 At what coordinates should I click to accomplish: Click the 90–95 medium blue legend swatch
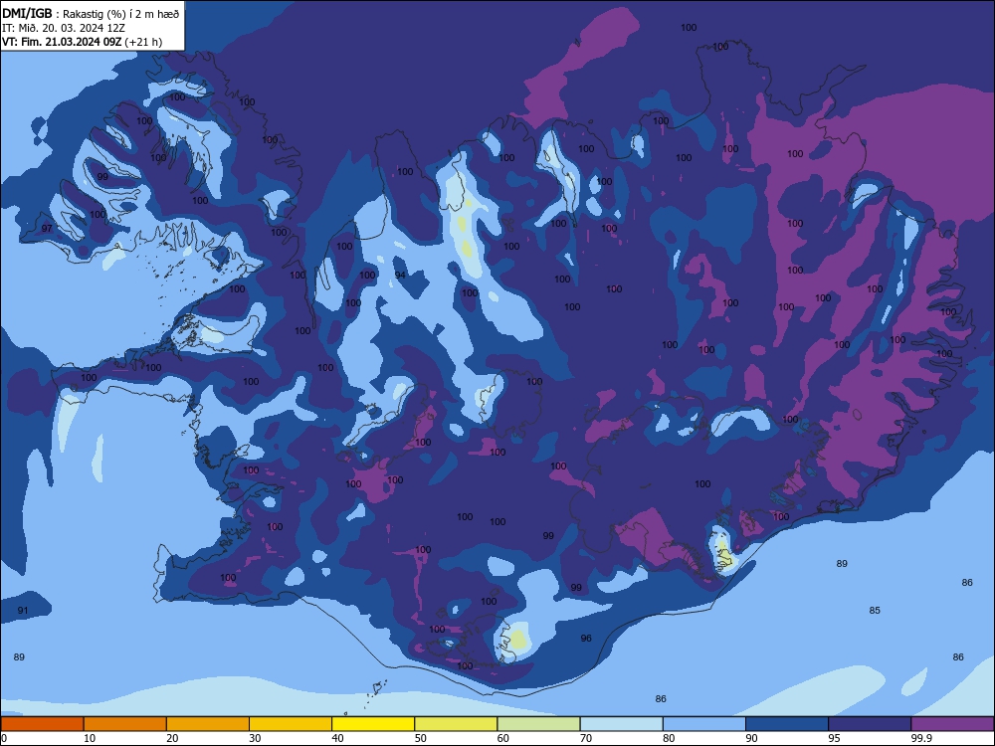click(787, 724)
